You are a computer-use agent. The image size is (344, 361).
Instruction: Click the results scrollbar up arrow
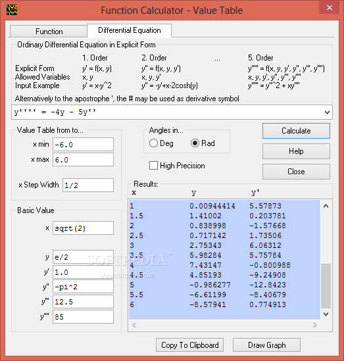pos(326,206)
